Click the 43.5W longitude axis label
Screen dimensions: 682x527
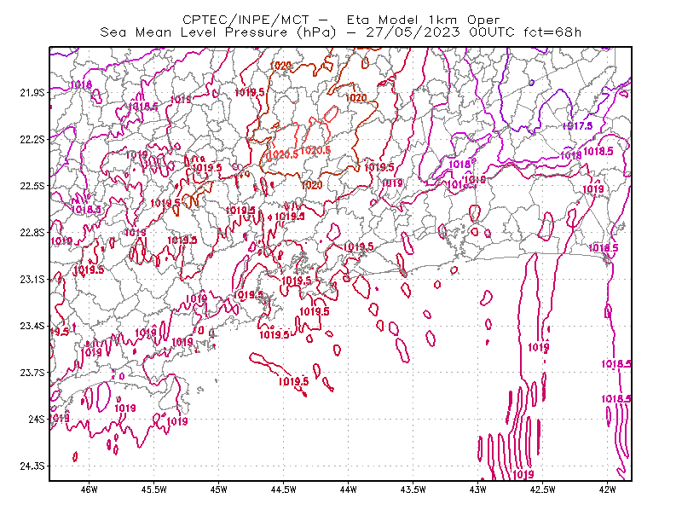click(x=413, y=489)
